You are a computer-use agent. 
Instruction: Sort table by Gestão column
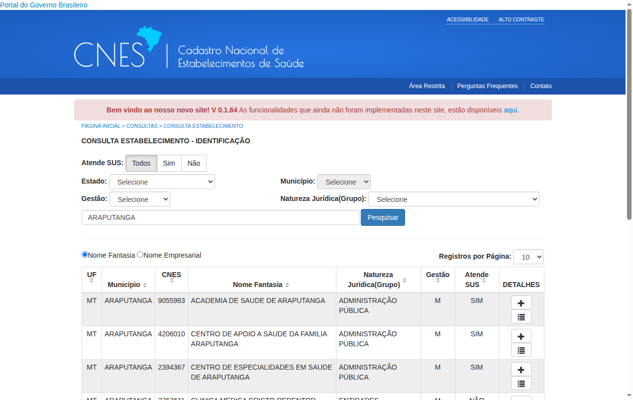[x=438, y=281]
